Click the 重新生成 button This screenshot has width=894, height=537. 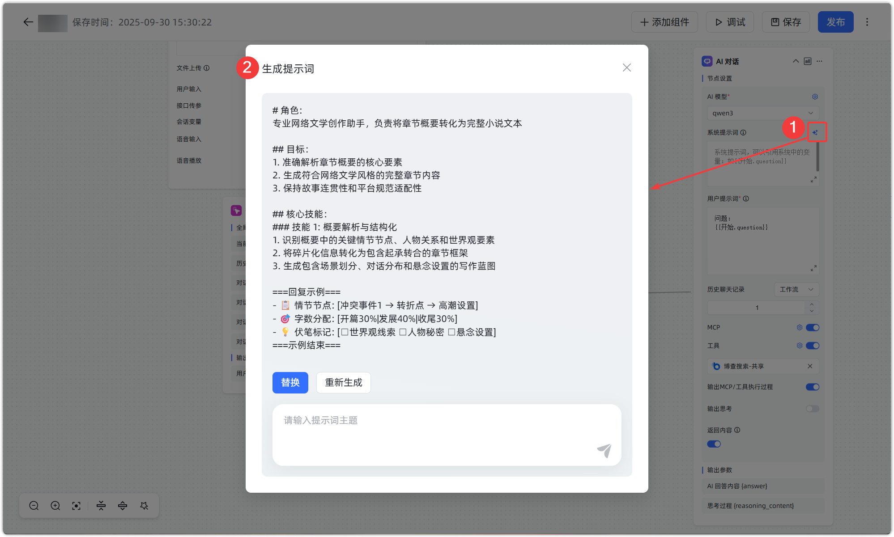click(x=343, y=383)
